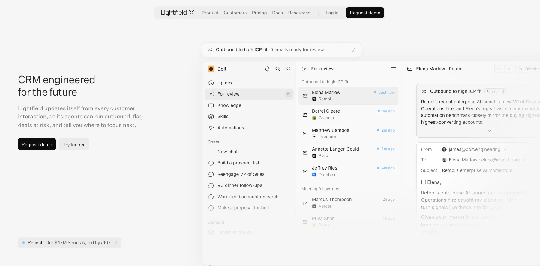Open search magnifier in Bolt sidebar
This screenshot has width=540, height=266.
coord(278,69)
